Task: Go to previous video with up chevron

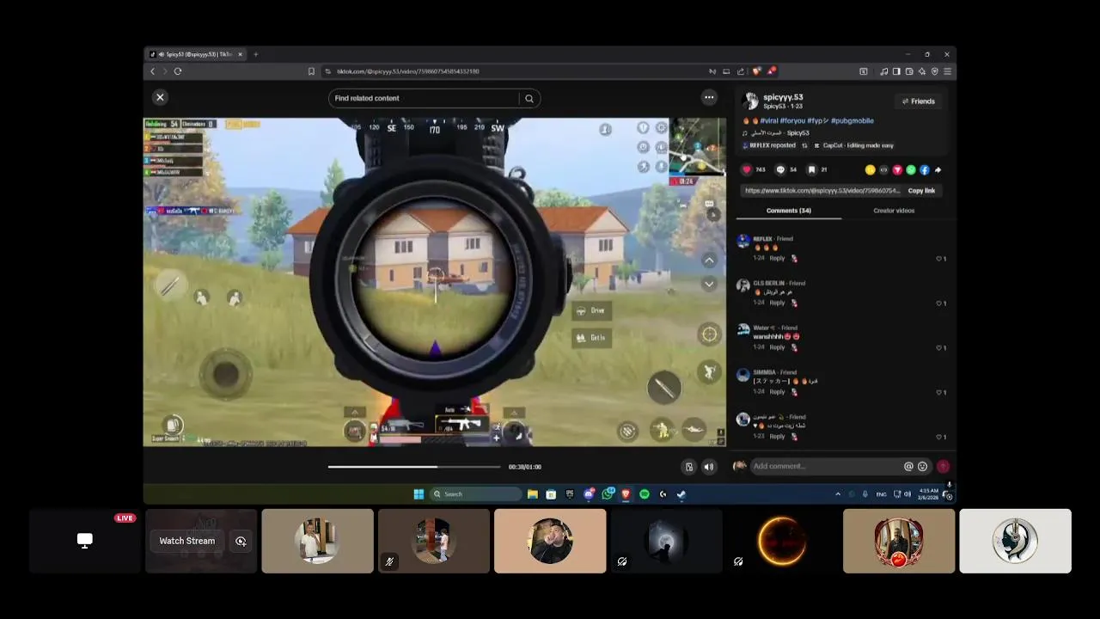Action: [x=709, y=260]
